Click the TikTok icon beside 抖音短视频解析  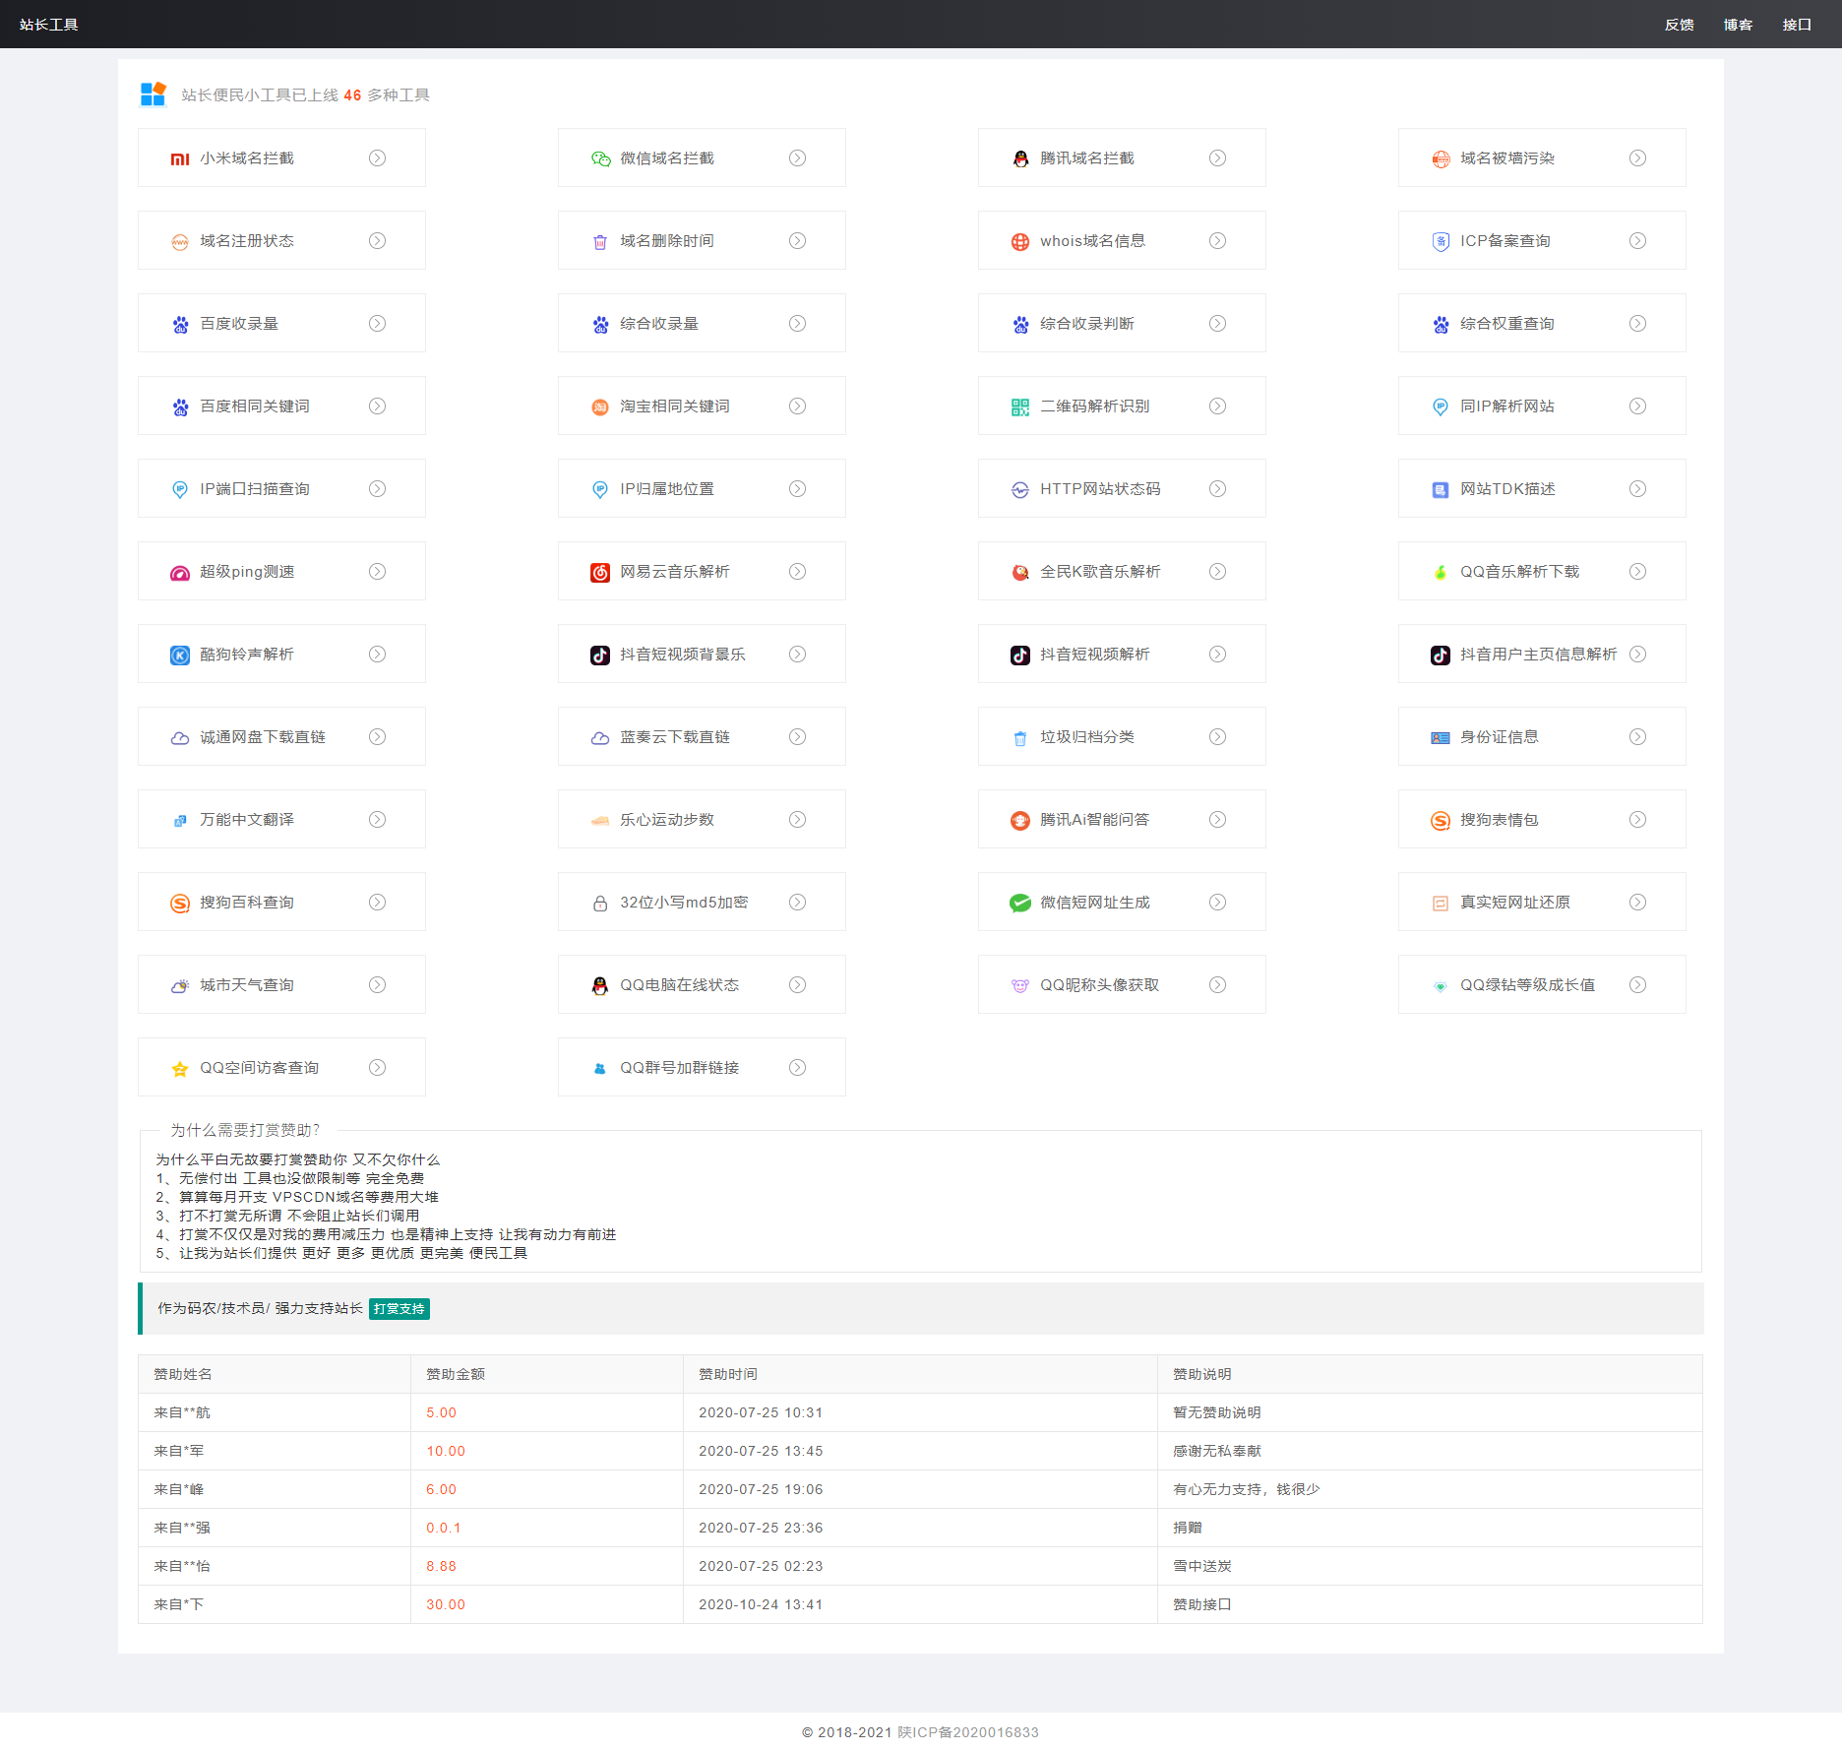(1020, 655)
